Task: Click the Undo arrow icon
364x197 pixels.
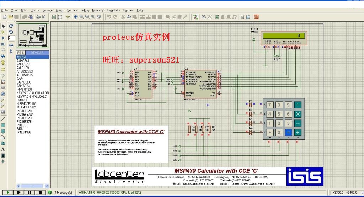Action: [x=109, y=17]
